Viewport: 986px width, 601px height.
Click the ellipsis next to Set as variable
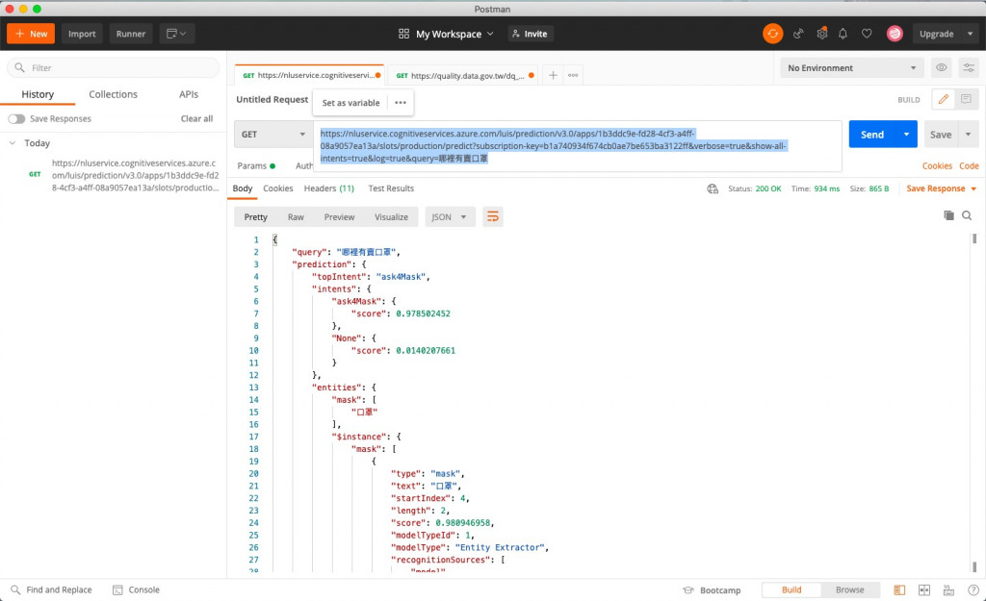pyautogui.click(x=401, y=102)
